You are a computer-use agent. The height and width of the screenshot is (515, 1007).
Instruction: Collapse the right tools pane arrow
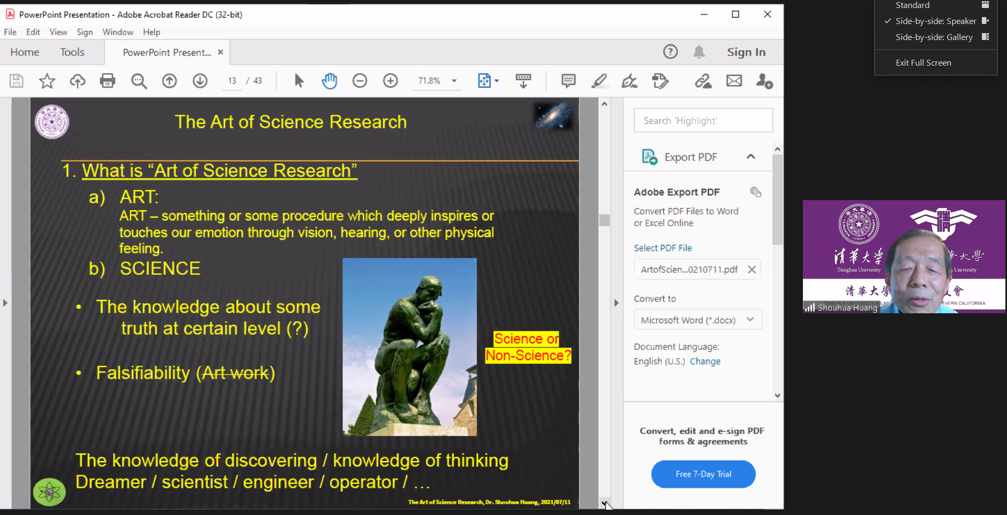coord(616,303)
